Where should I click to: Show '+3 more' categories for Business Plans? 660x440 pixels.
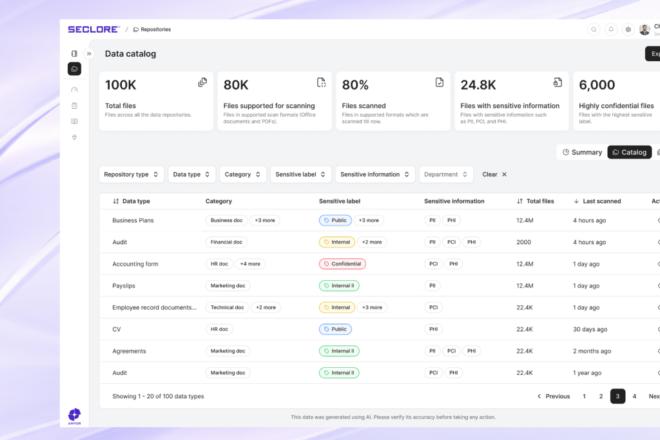(265, 220)
